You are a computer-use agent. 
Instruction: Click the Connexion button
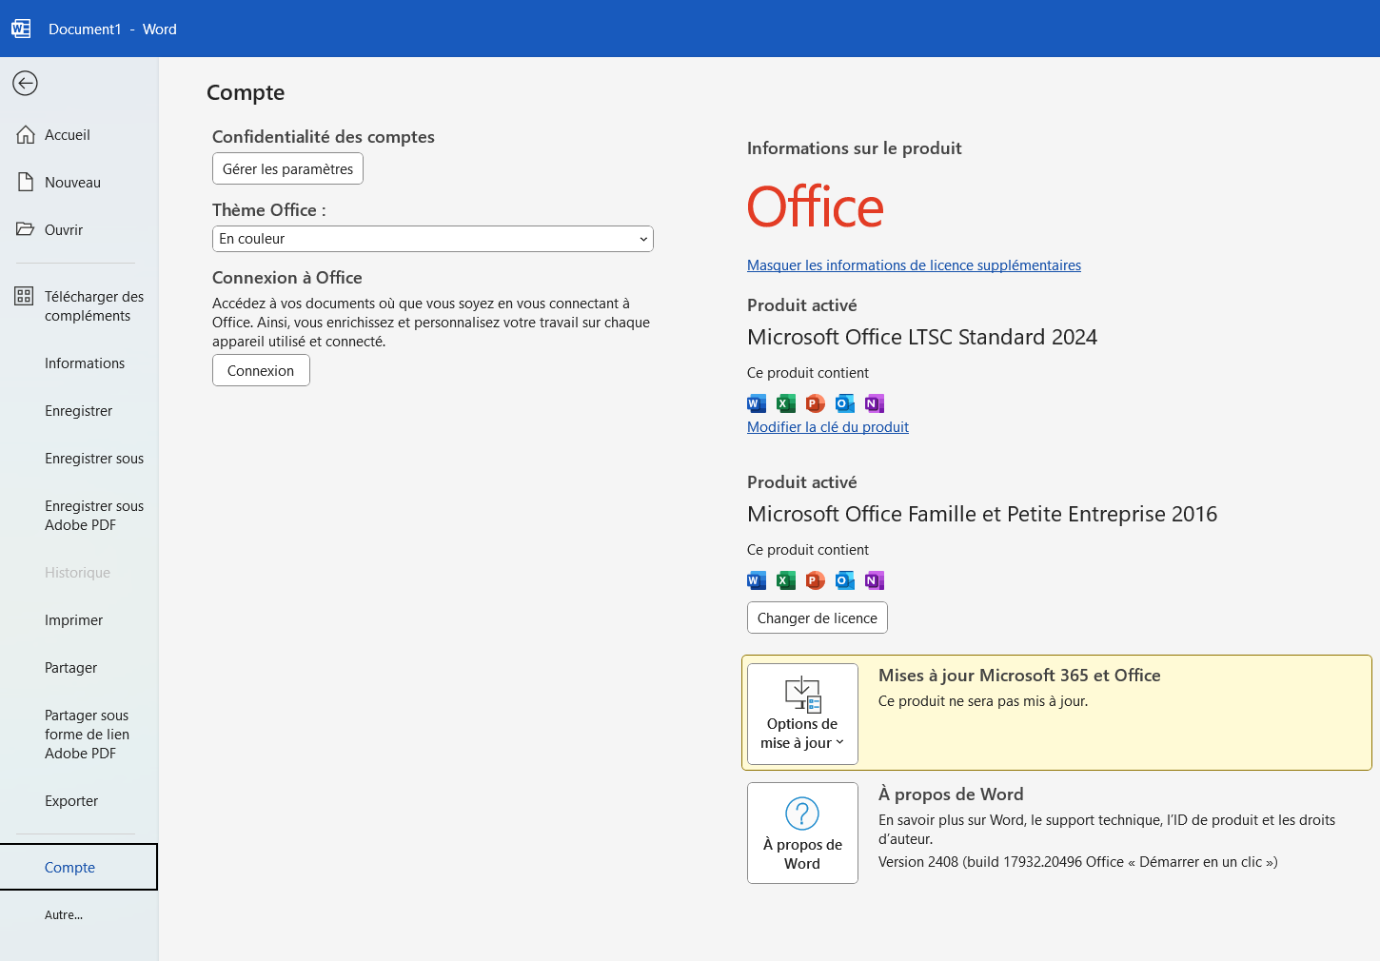261,370
